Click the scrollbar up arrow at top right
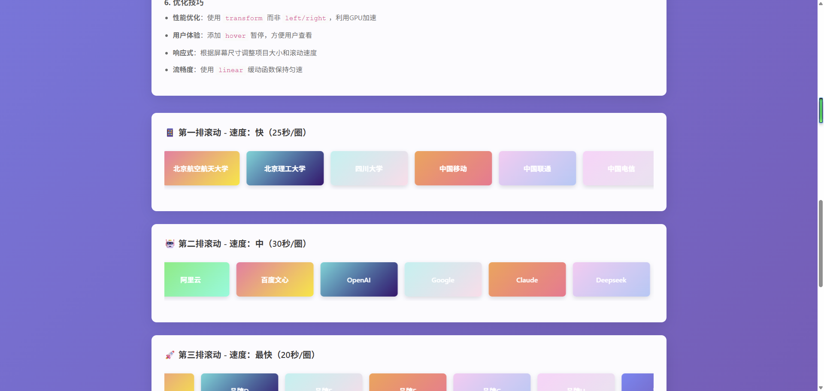The image size is (824, 391). [819, 3]
